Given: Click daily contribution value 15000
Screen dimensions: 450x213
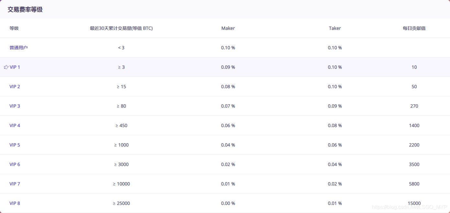Looking at the screenshot, I should 414,203.
